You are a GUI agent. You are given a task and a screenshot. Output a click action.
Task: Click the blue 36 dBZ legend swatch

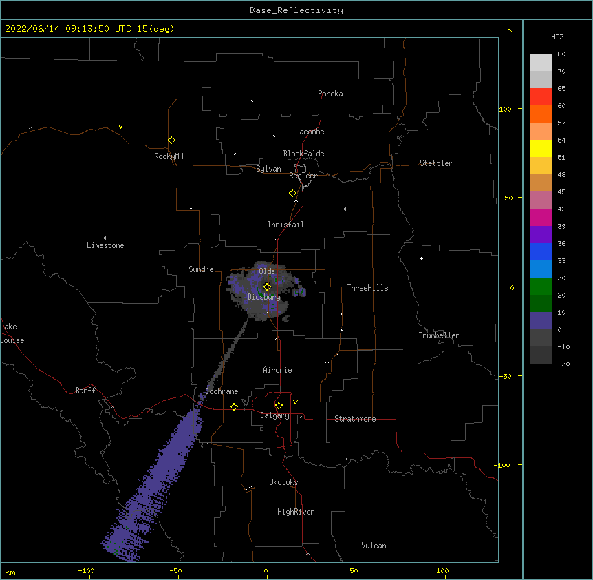tap(541, 251)
